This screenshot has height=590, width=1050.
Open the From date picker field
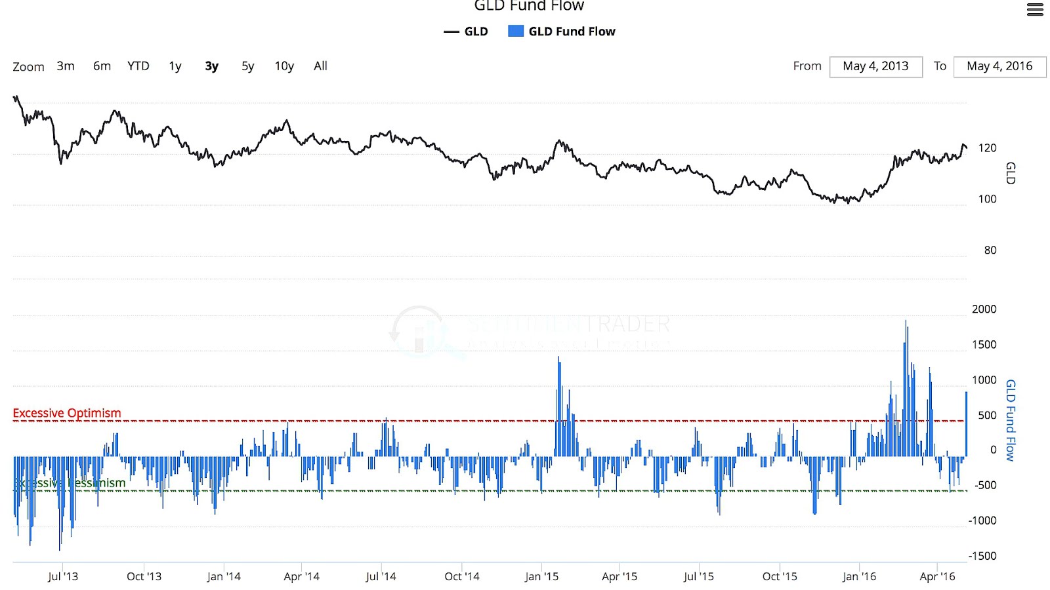point(876,66)
